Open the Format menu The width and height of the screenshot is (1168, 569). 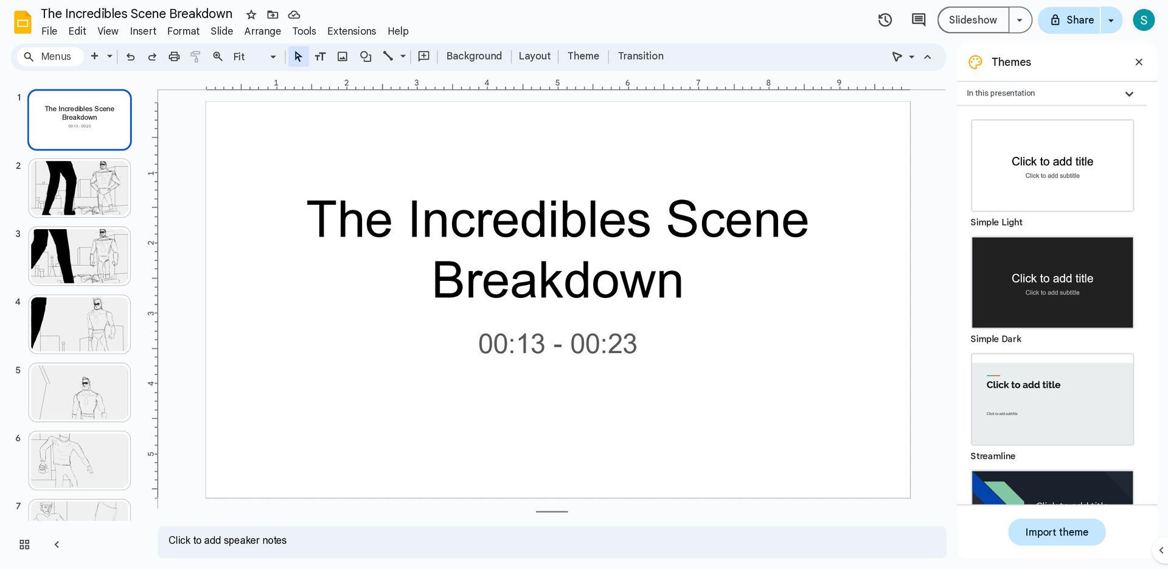[183, 31]
